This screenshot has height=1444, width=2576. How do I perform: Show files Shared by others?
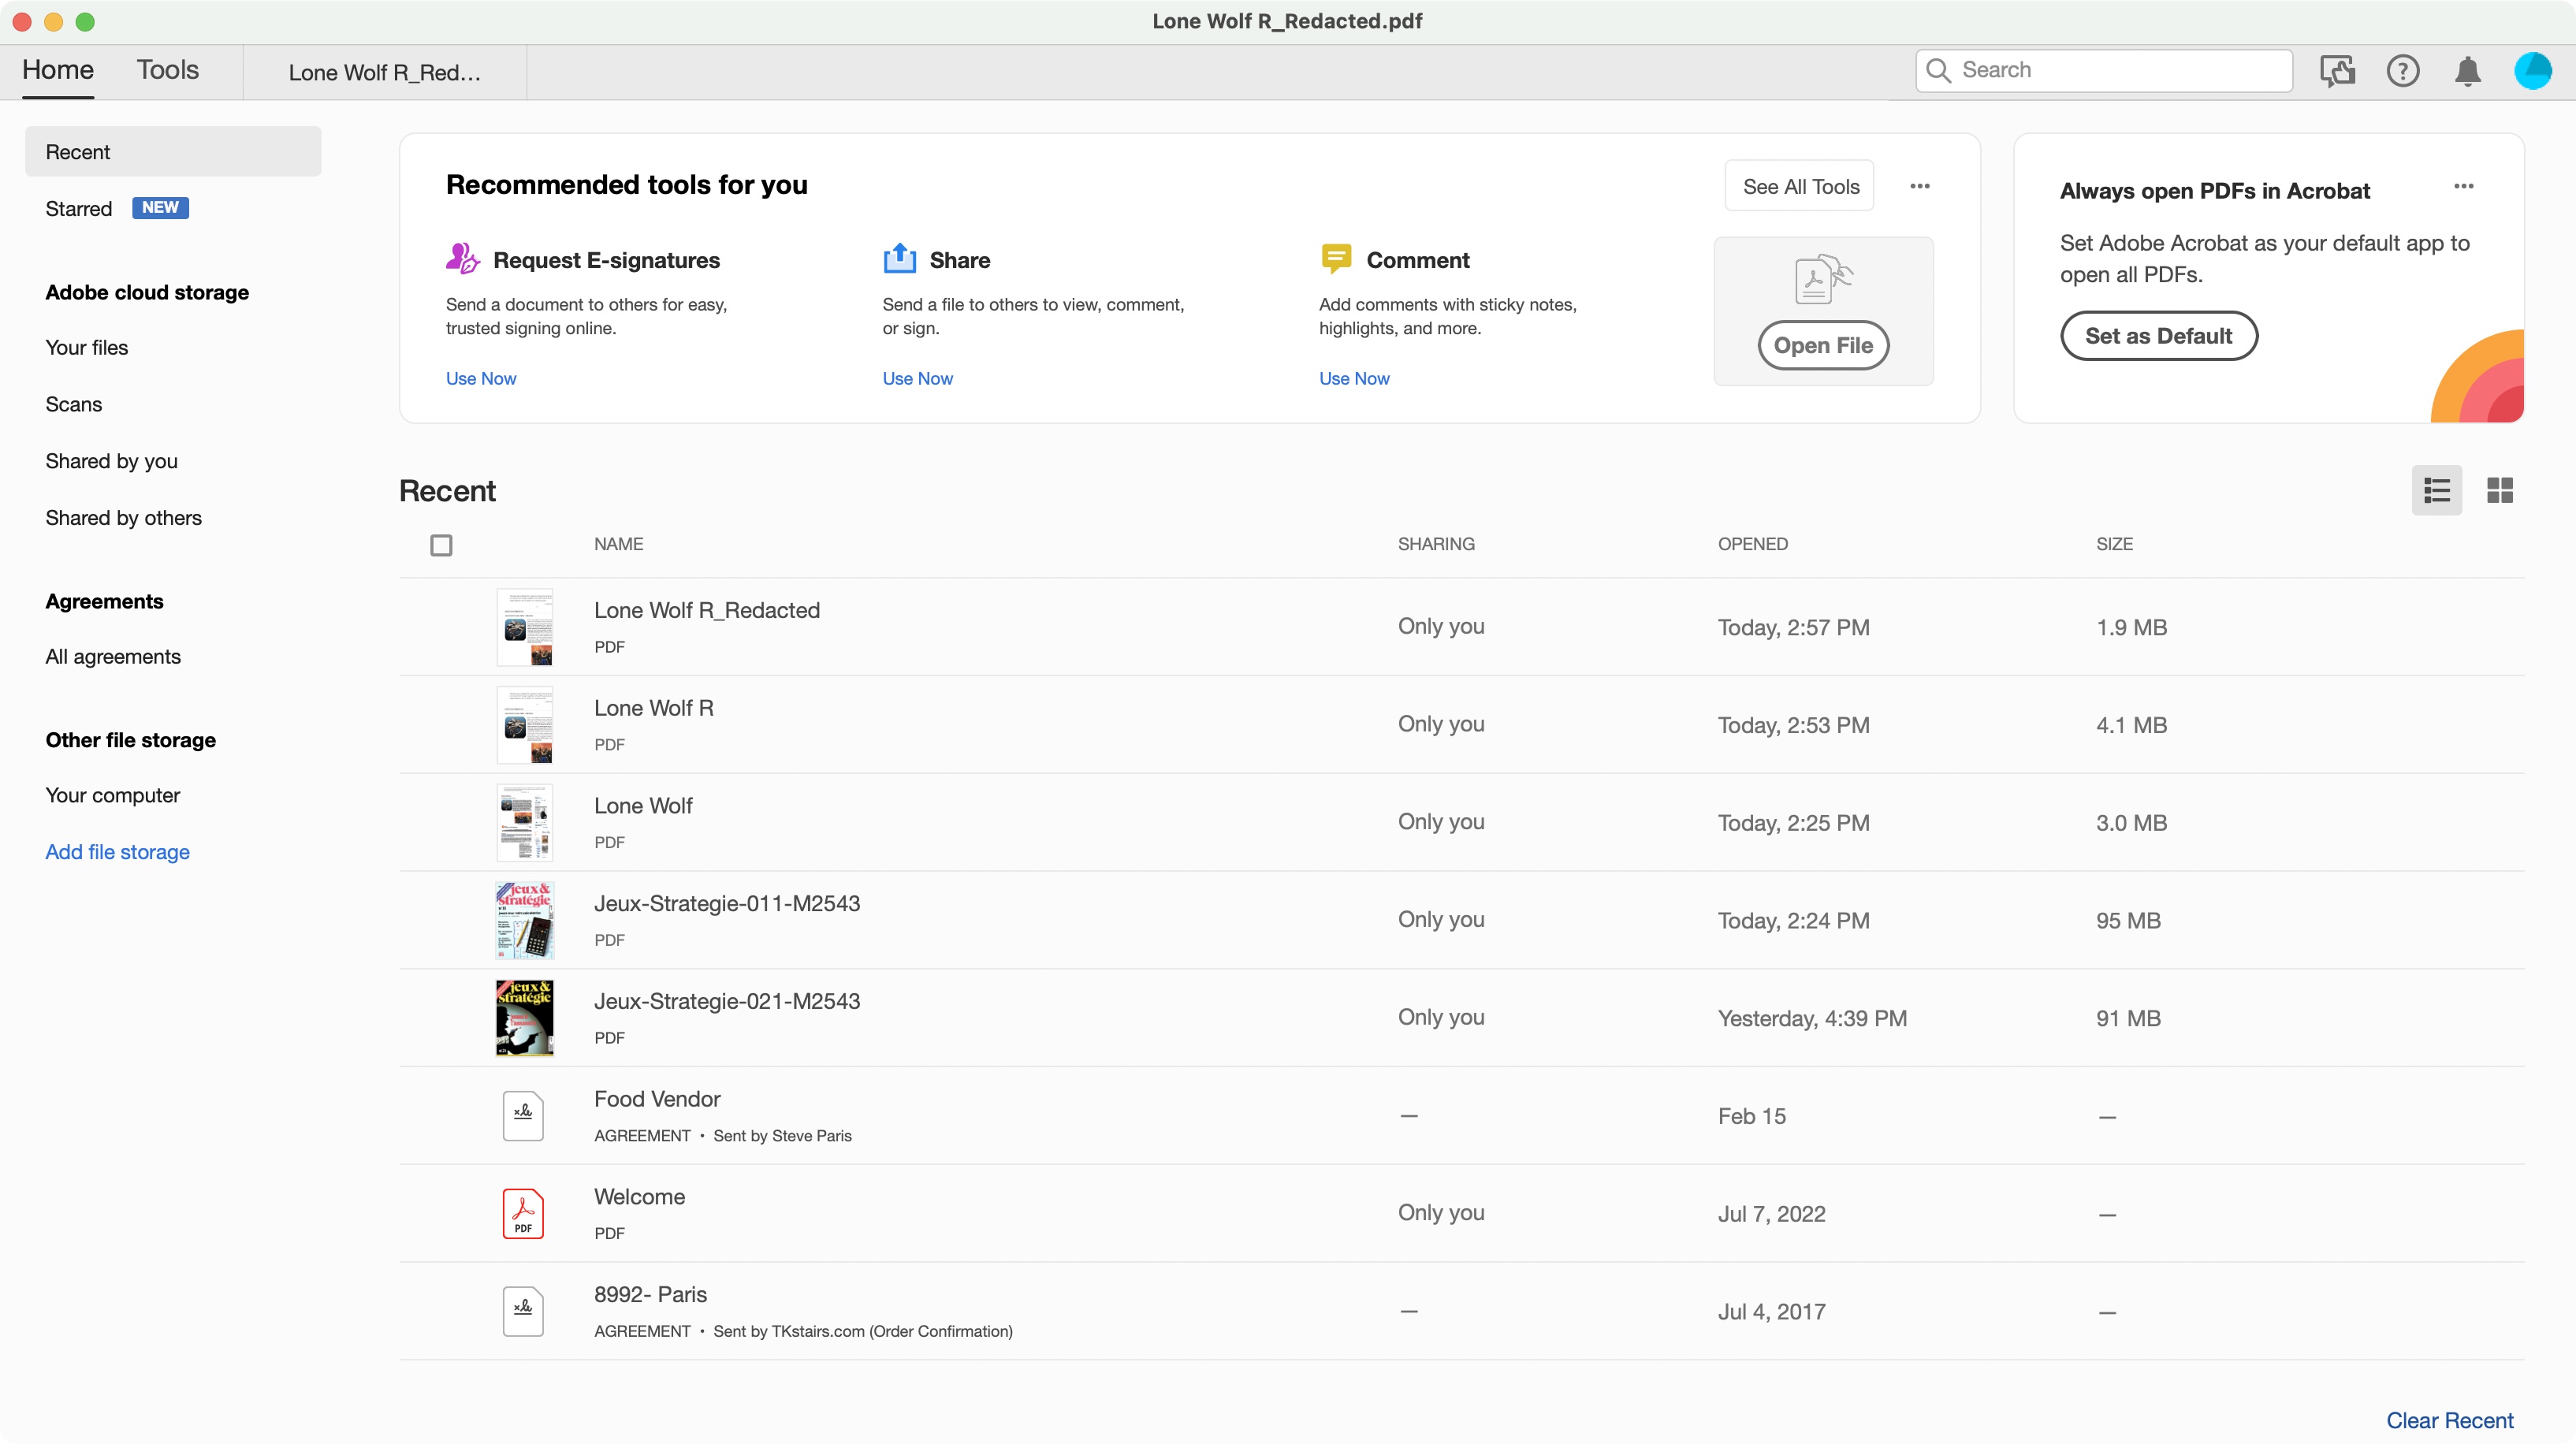[123, 518]
